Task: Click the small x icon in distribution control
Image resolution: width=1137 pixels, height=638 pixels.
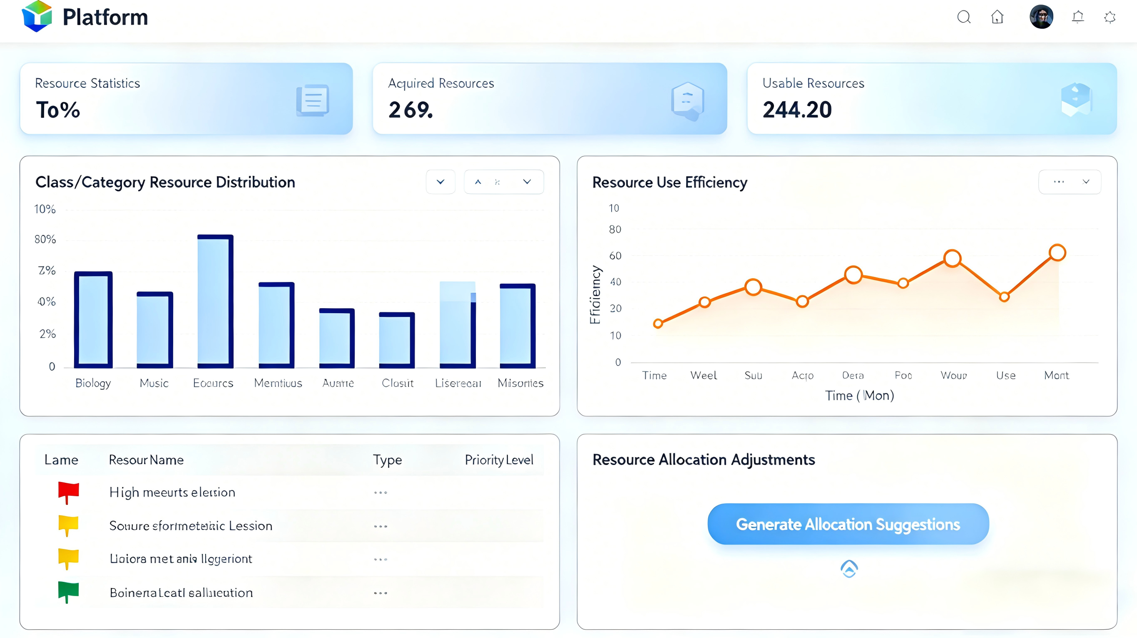Action: (x=498, y=182)
